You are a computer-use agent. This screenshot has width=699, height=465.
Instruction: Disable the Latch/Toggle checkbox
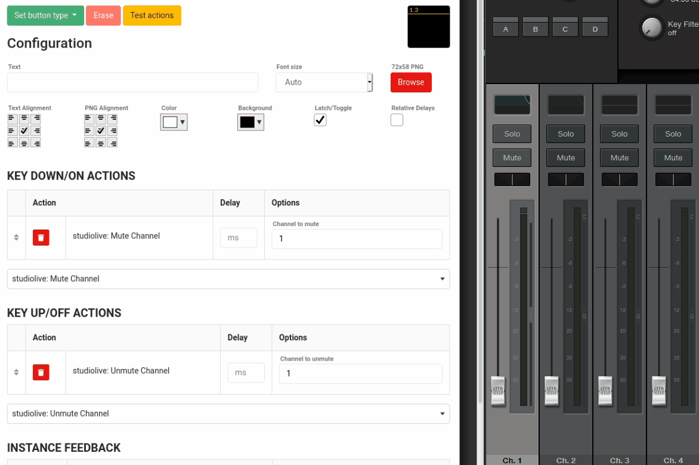pos(320,120)
